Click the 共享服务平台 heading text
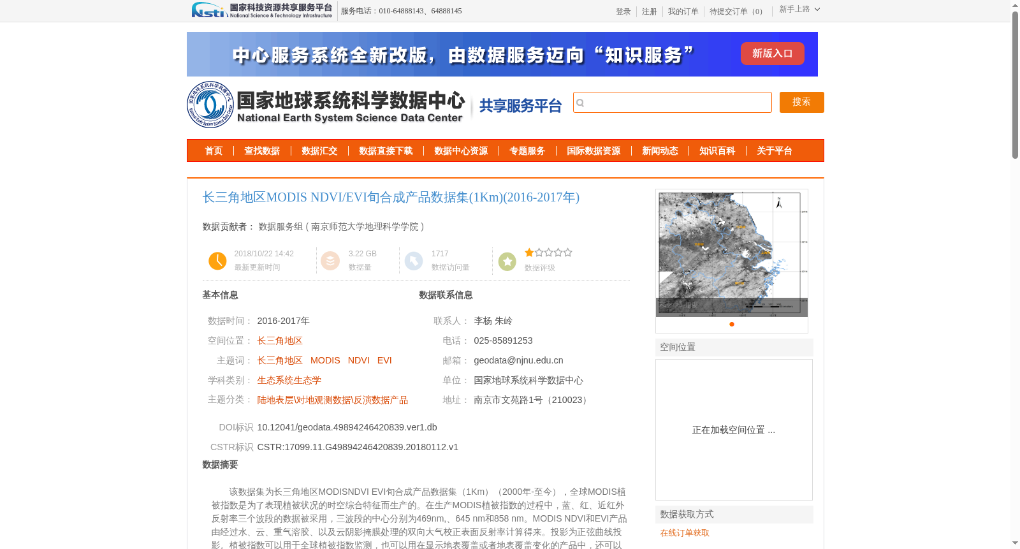1020x549 pixels. 520,106
